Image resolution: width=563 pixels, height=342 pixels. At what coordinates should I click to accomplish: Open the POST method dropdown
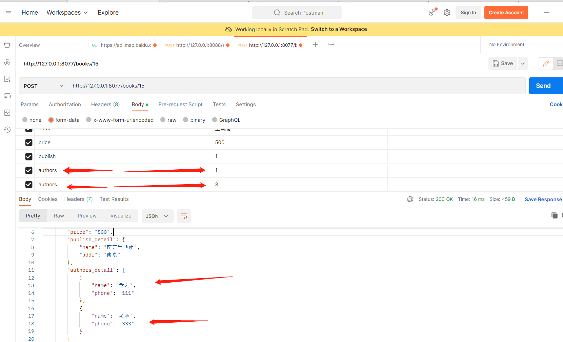pyautogui.click(x=43, y=86)
